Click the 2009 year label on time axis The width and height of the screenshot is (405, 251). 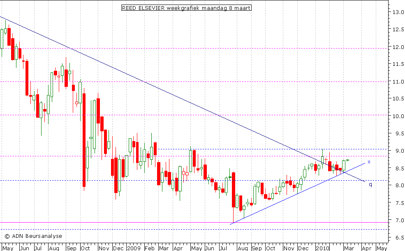(134, 248)
